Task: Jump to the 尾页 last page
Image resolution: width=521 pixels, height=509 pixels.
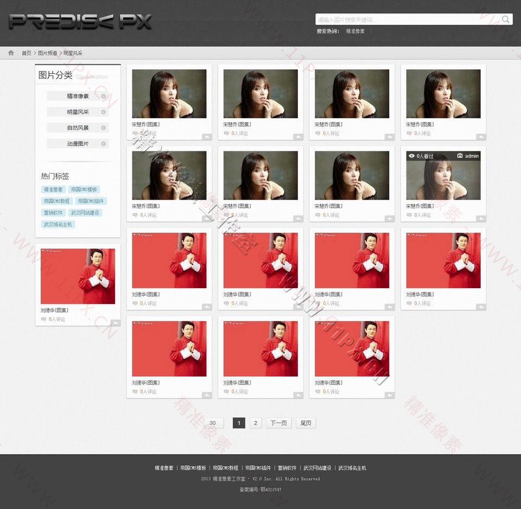Action: pyautogui.click(x=306, y=423)
